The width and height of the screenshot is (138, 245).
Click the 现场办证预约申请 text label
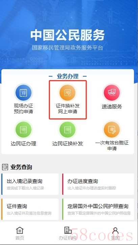click(23, 109)
